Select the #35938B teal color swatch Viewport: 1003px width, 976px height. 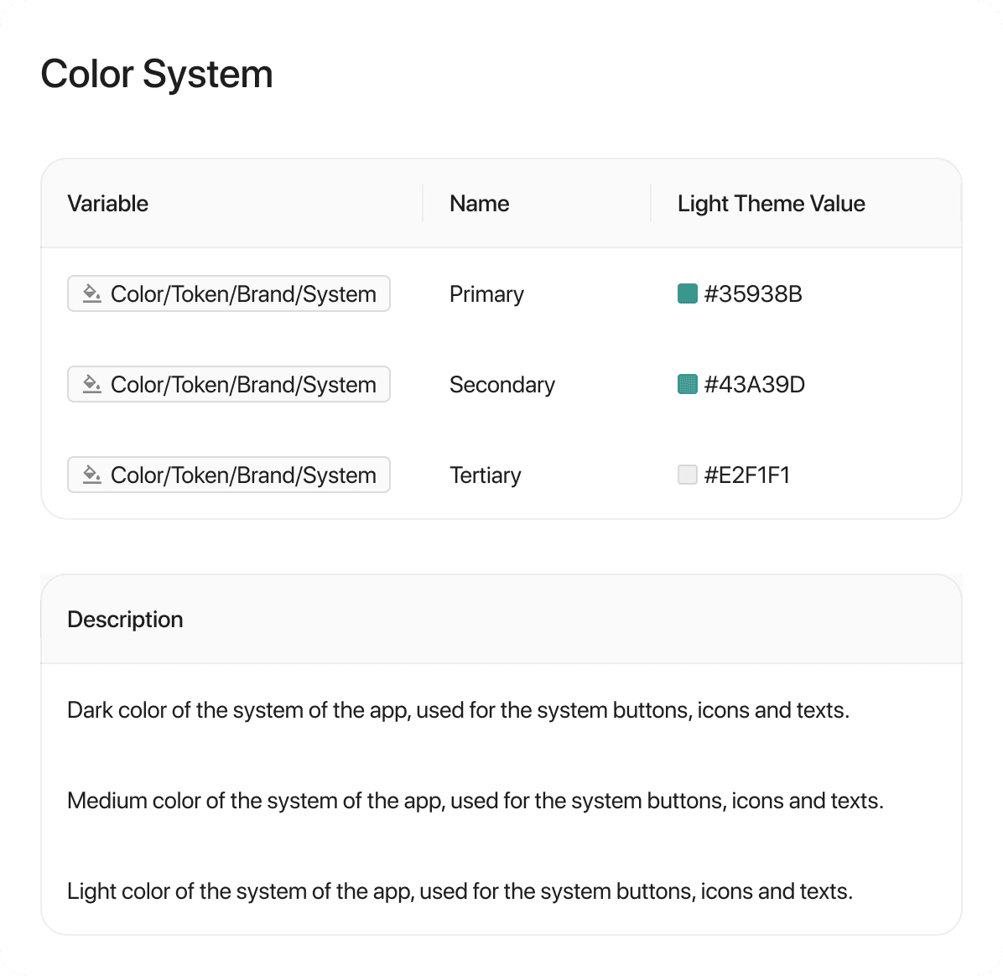687,293
